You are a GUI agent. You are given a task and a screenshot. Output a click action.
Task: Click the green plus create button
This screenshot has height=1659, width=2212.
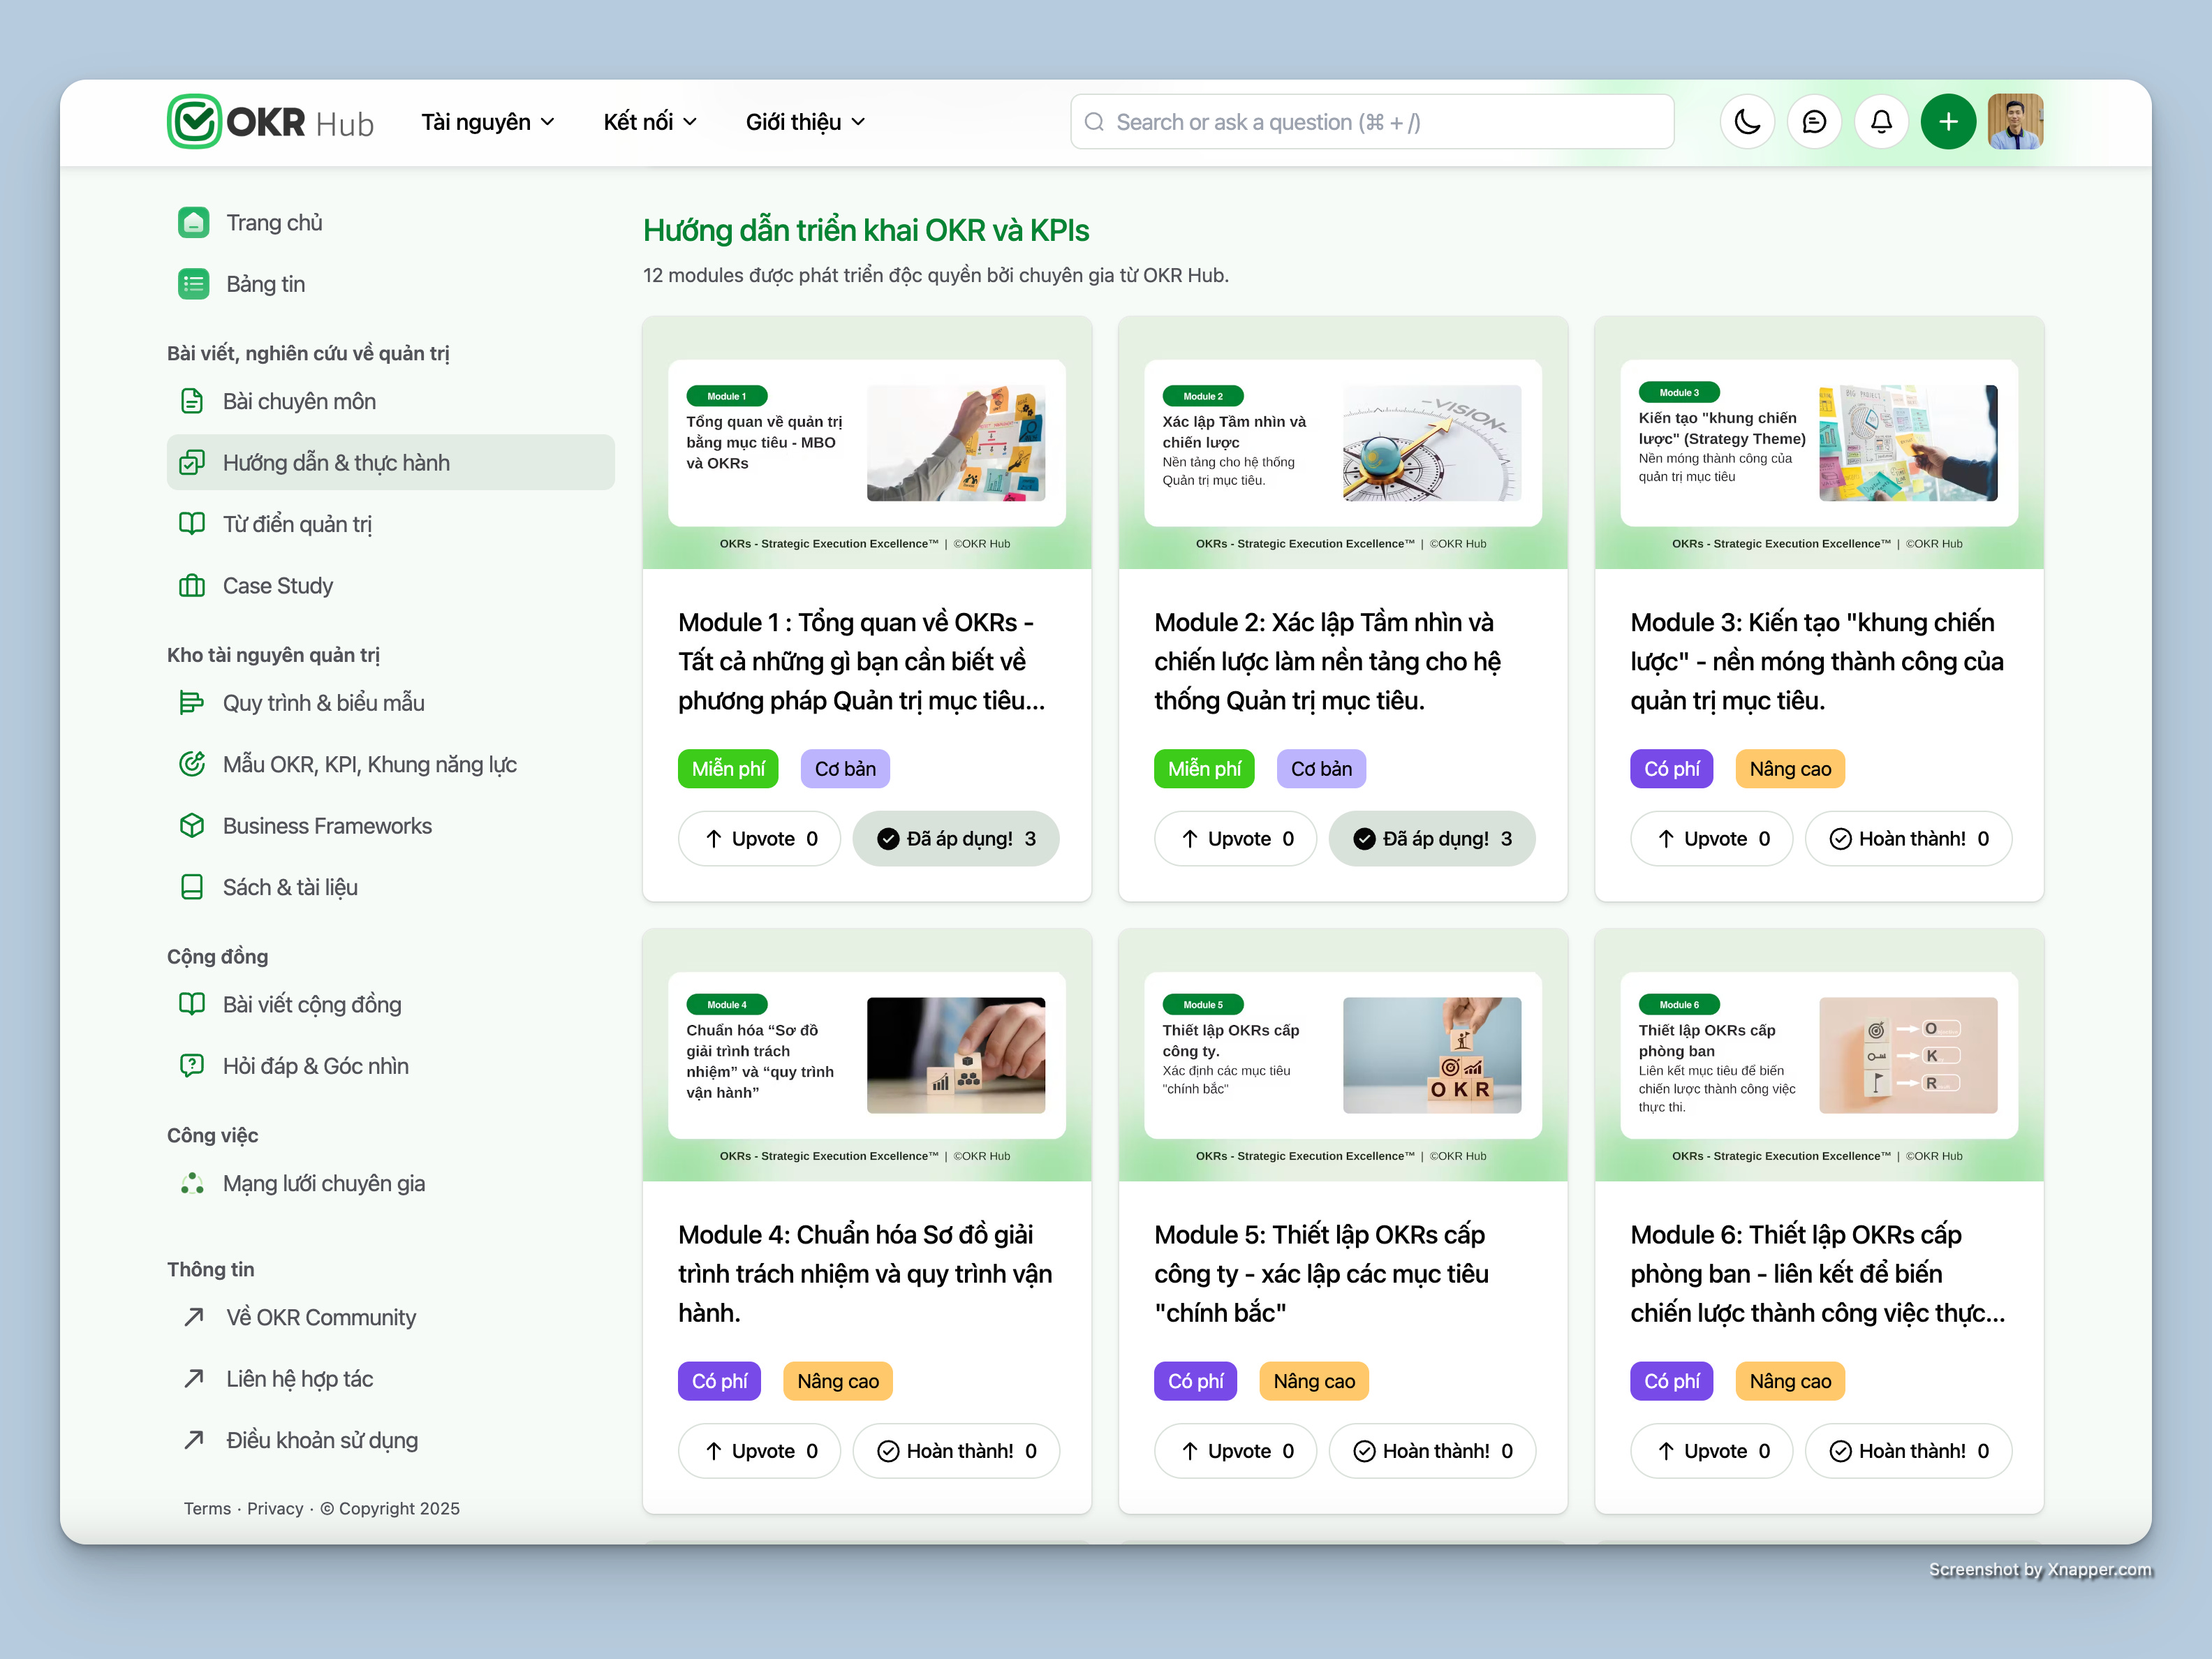[1948, 122]
